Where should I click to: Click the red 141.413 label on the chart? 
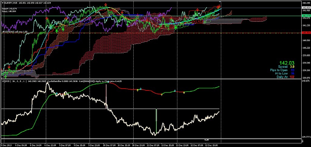tap(197, 21)
